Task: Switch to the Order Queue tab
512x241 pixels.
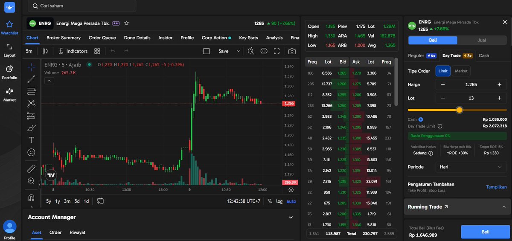Action: pyautogui.click(x=102, y=38)
